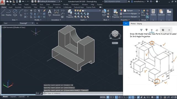Screen dimensions: 177x99
Task: Open the Dimension menu
Action: 56,4
